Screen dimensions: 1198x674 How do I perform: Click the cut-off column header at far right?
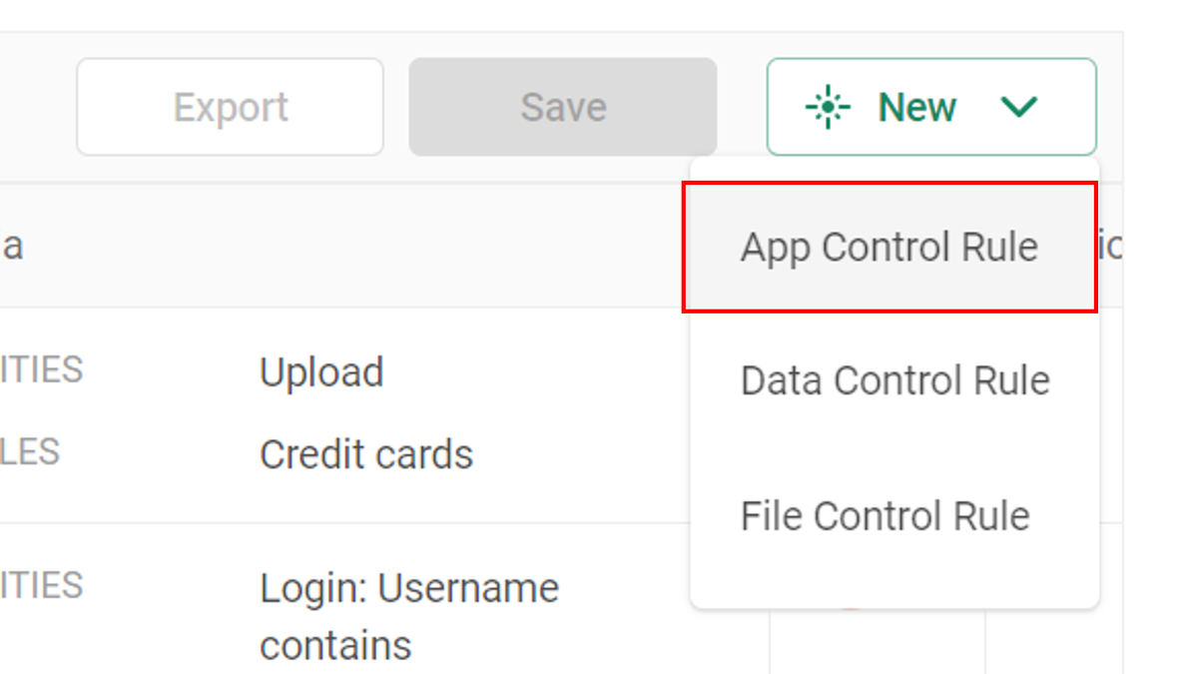(x=1110, y=246)
